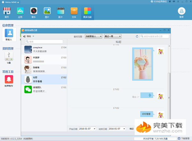Click the contact 搜索 search box

coord(44,42)
